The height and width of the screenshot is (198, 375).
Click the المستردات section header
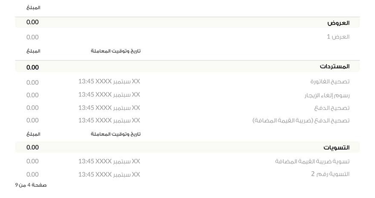(x=335, y=67)
